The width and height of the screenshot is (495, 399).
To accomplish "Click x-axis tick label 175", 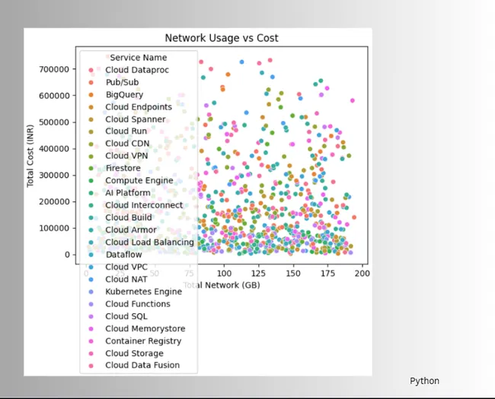I will point(327,273).
